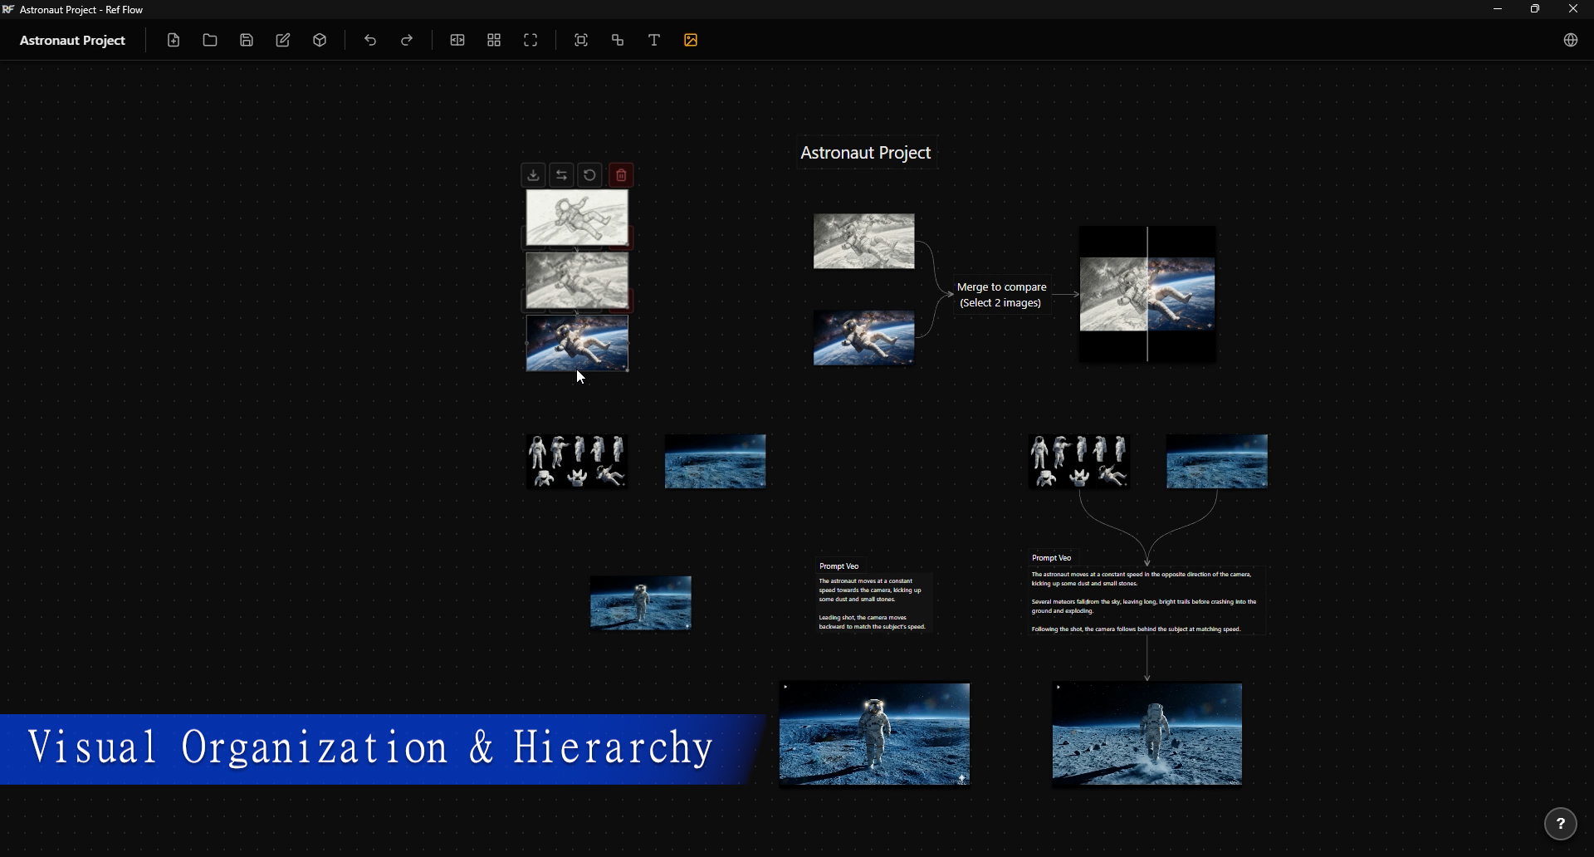Click the fullscreen corners icon in toolbar

point(531,40)
